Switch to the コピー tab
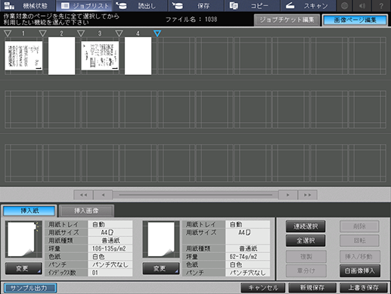Image resolution: width=391 pixels, height=294 pixels. tap(252, 5)
